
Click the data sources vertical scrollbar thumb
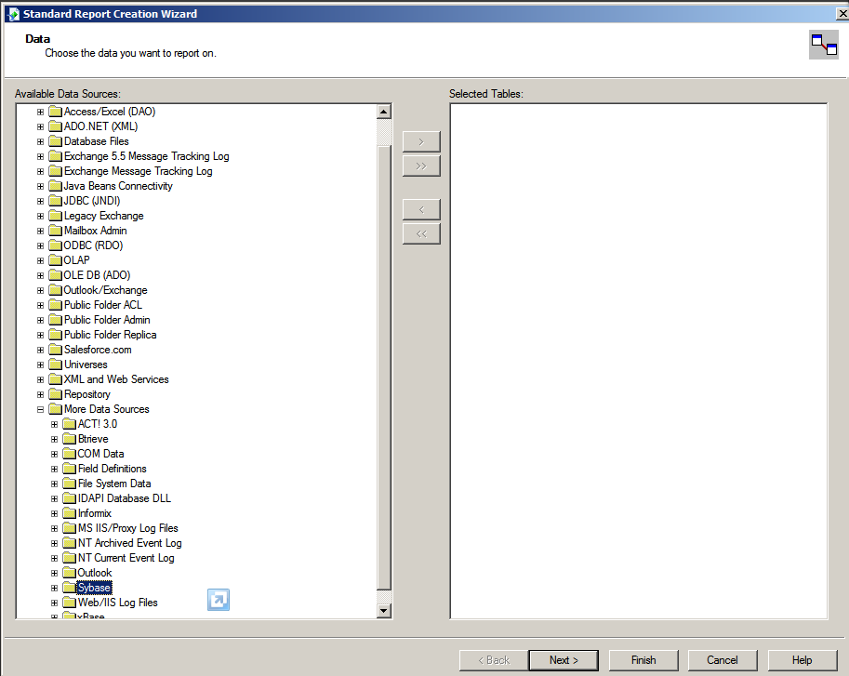384,368
